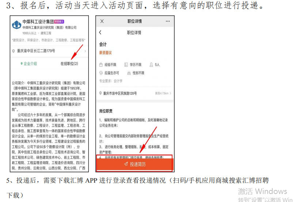Click the 薪资面议 salary text

tap(106, 53)
